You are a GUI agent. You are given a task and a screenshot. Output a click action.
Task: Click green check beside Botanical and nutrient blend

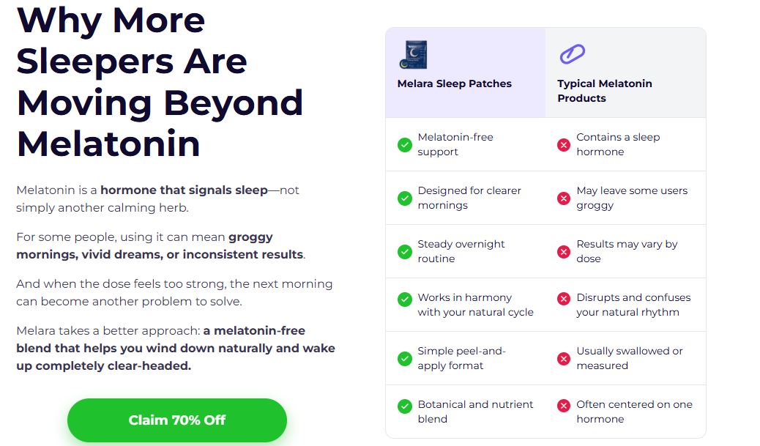point(405,406)
